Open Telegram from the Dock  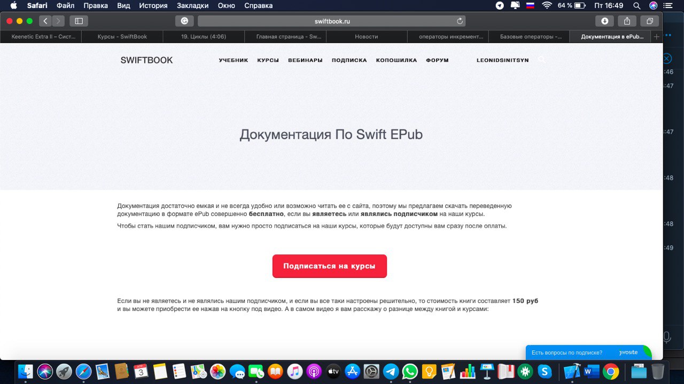(x=391, y=371)
